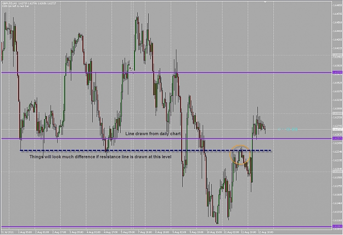
Task: Click the '5 Aug 09:00' time axis label
Action: click(128, 232)
